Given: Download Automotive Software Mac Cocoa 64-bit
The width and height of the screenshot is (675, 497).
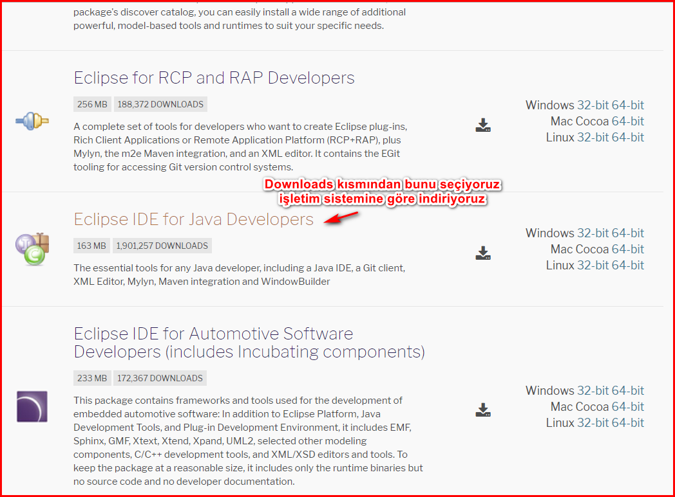Looking at the screenshot, I should (x=627, y=406).
